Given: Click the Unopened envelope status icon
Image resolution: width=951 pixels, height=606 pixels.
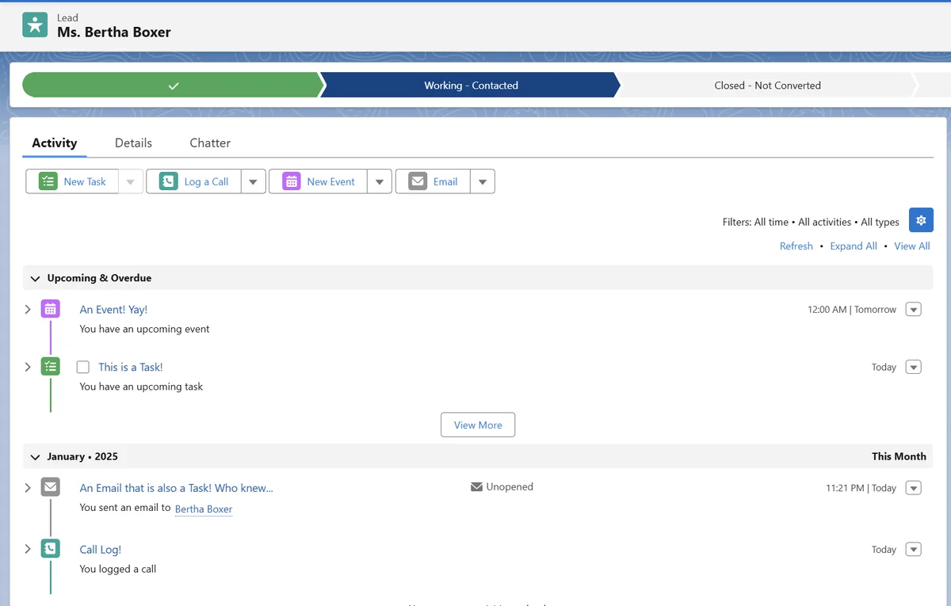Looking at the screenshot, I should click(x=476, y=486).
